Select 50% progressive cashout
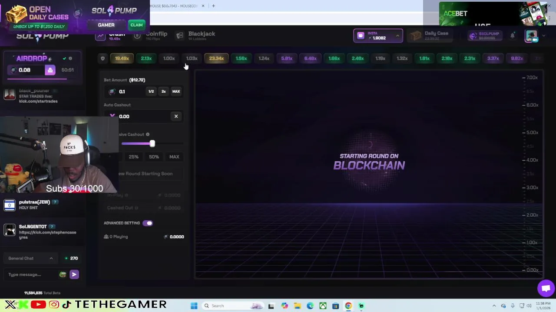 click(x=154, y=157)
